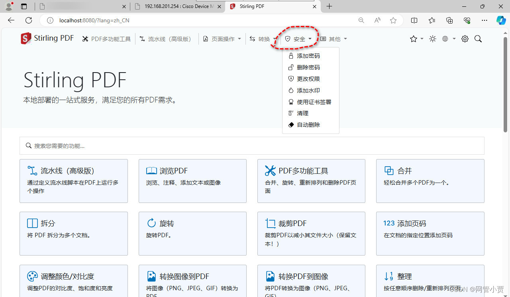Add this page to favorites star
The width and height of the screenshot is (510, 297).
pos(393,20)
